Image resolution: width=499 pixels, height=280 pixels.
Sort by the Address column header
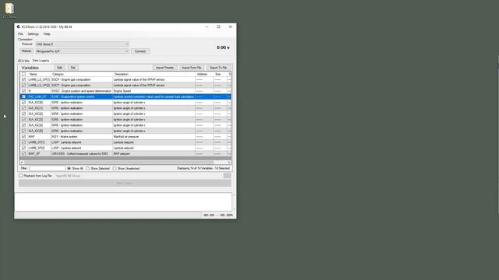(x=204, y=75)
